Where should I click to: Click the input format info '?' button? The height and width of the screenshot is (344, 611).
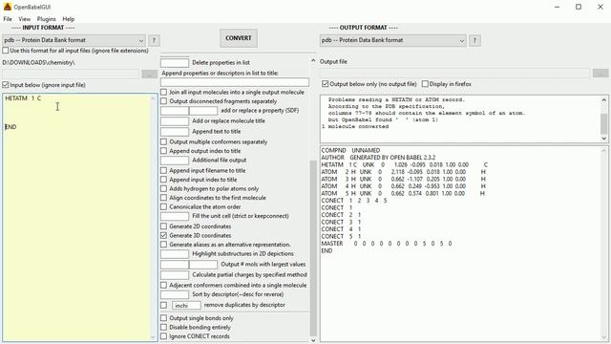click(154, 40)
